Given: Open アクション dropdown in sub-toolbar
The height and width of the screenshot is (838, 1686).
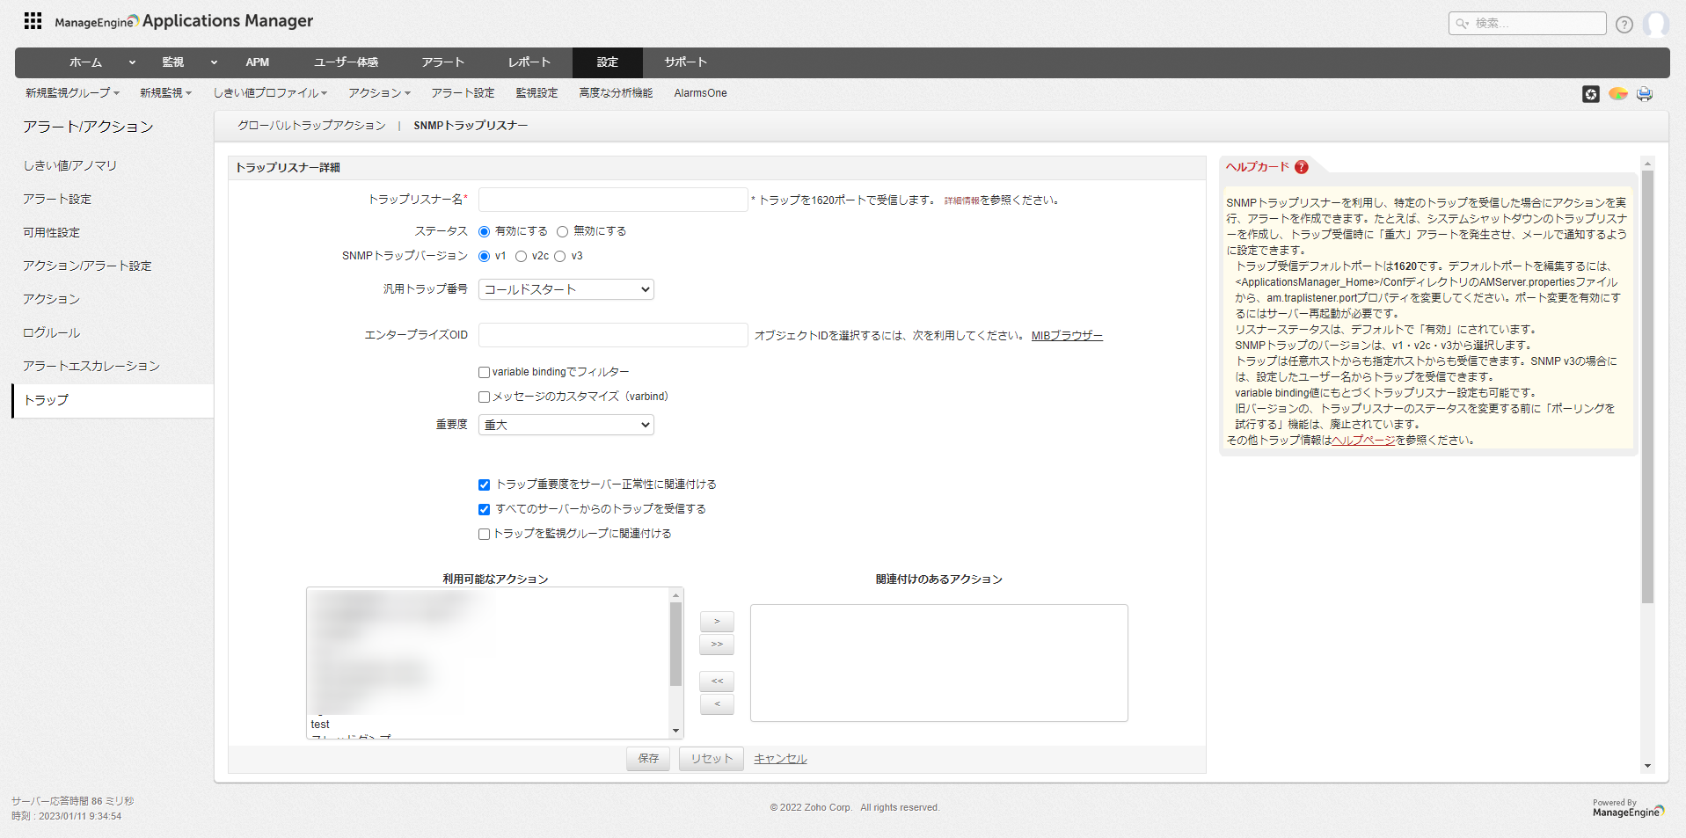Looking at the screenshot, I should tap(379, 93).
